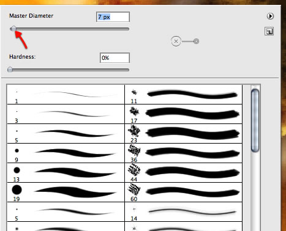286x231 pixels.
Task: Select the size 17 textured brush preset
Action: [183, 114]
